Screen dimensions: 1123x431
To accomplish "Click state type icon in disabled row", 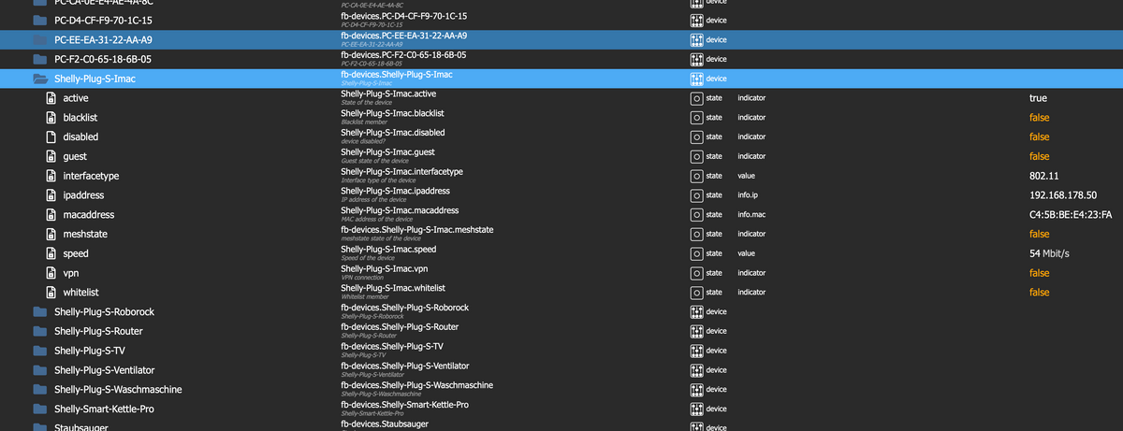I will [x=695, y=137].
